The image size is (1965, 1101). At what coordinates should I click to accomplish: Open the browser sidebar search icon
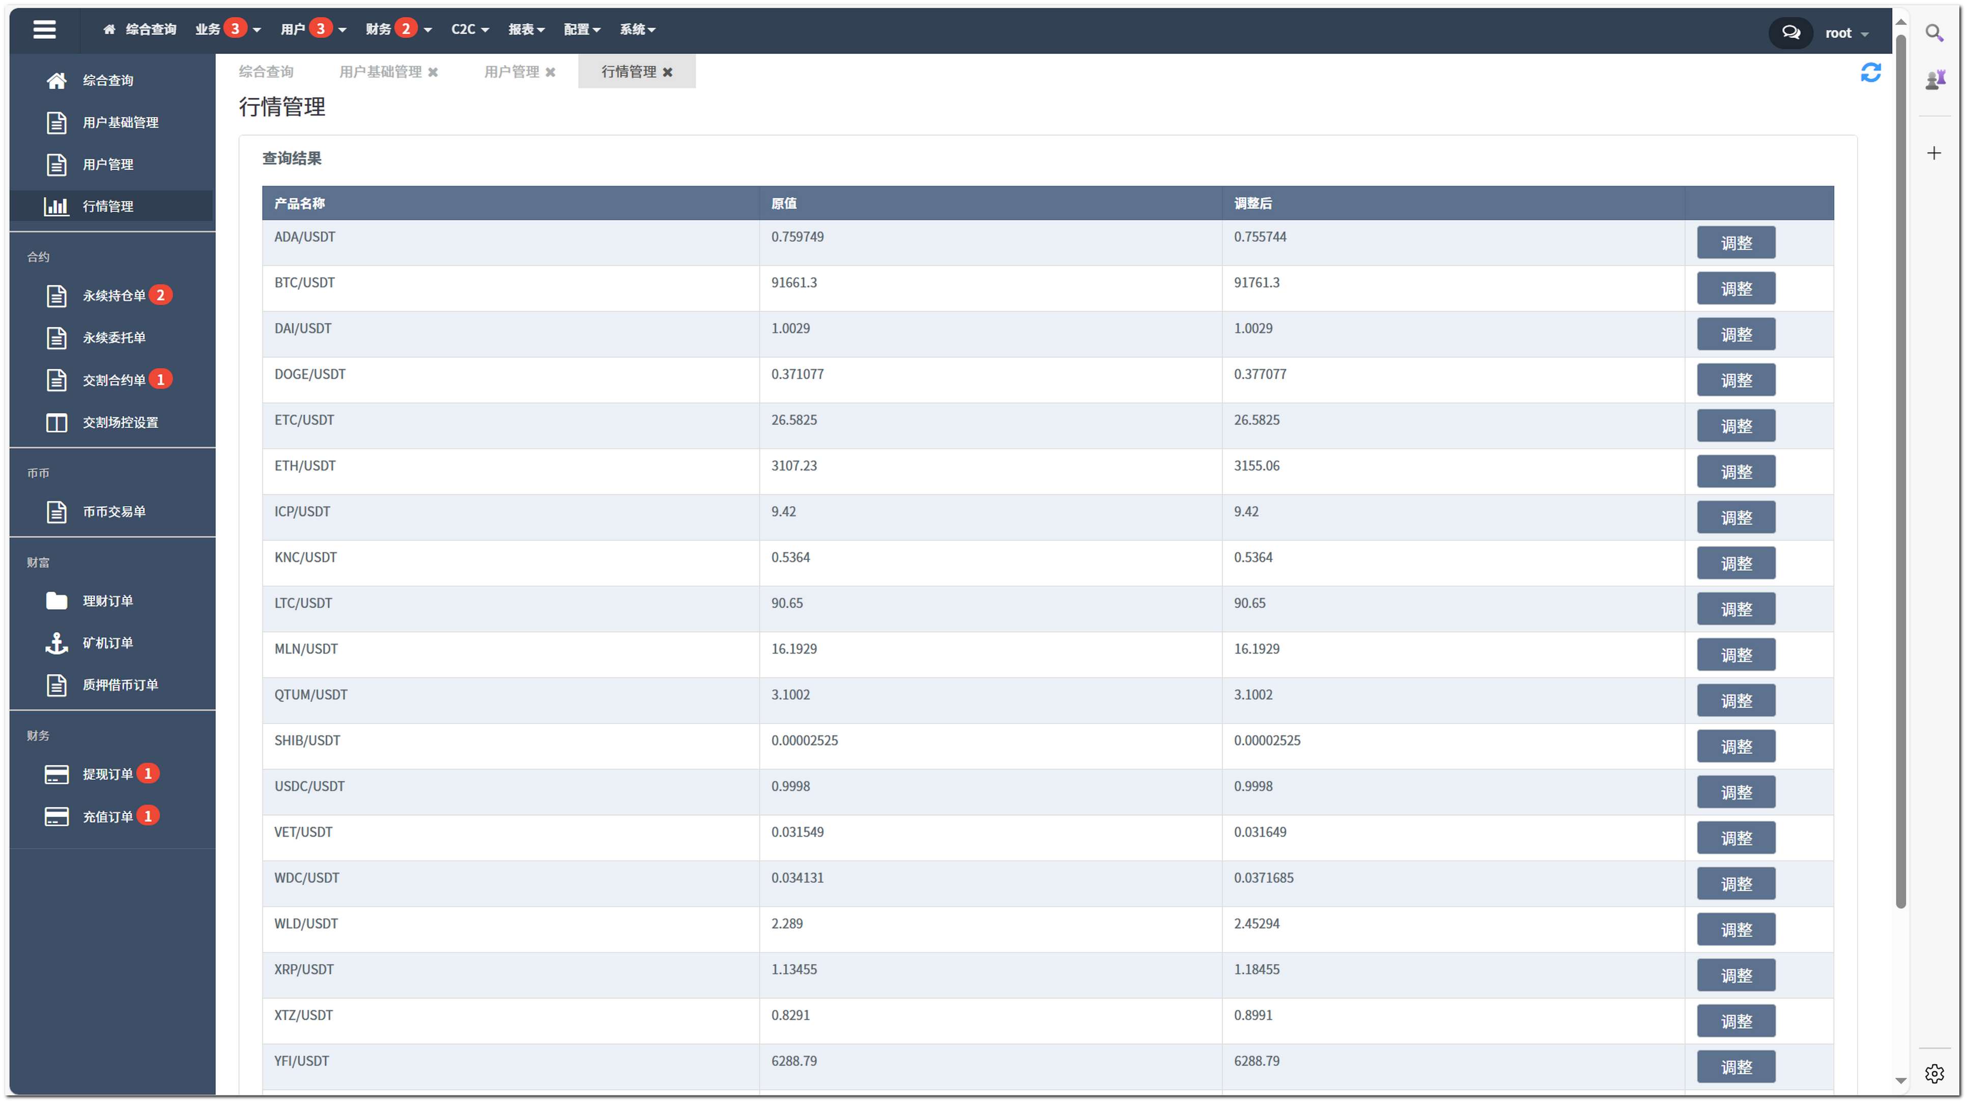(x=1934, y=33)
